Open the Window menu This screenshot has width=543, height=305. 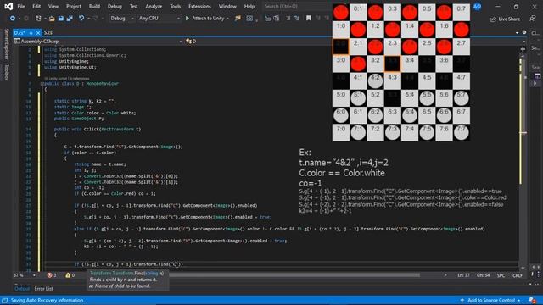click(227, 6)
